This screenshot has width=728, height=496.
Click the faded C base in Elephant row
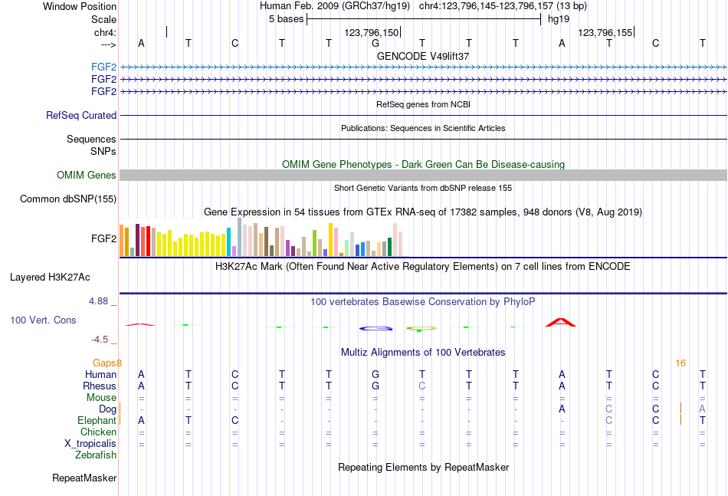(x=608, y=420)
